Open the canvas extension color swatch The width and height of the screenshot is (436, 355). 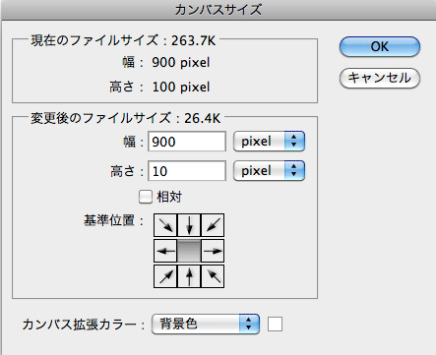275,324
